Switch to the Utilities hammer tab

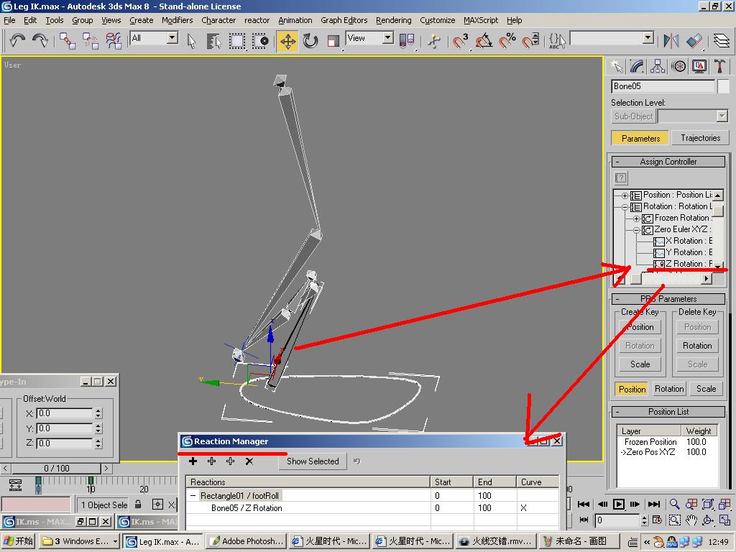click(x=719, y=66)
